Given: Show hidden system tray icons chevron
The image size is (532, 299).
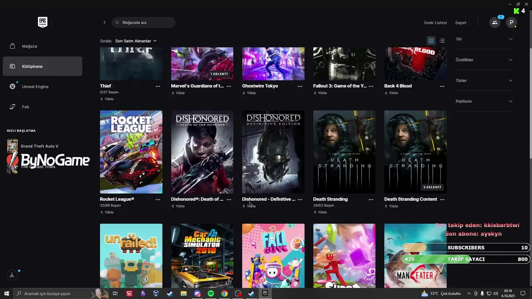Looking at the screenshot, I should click(x=469, y=294).
